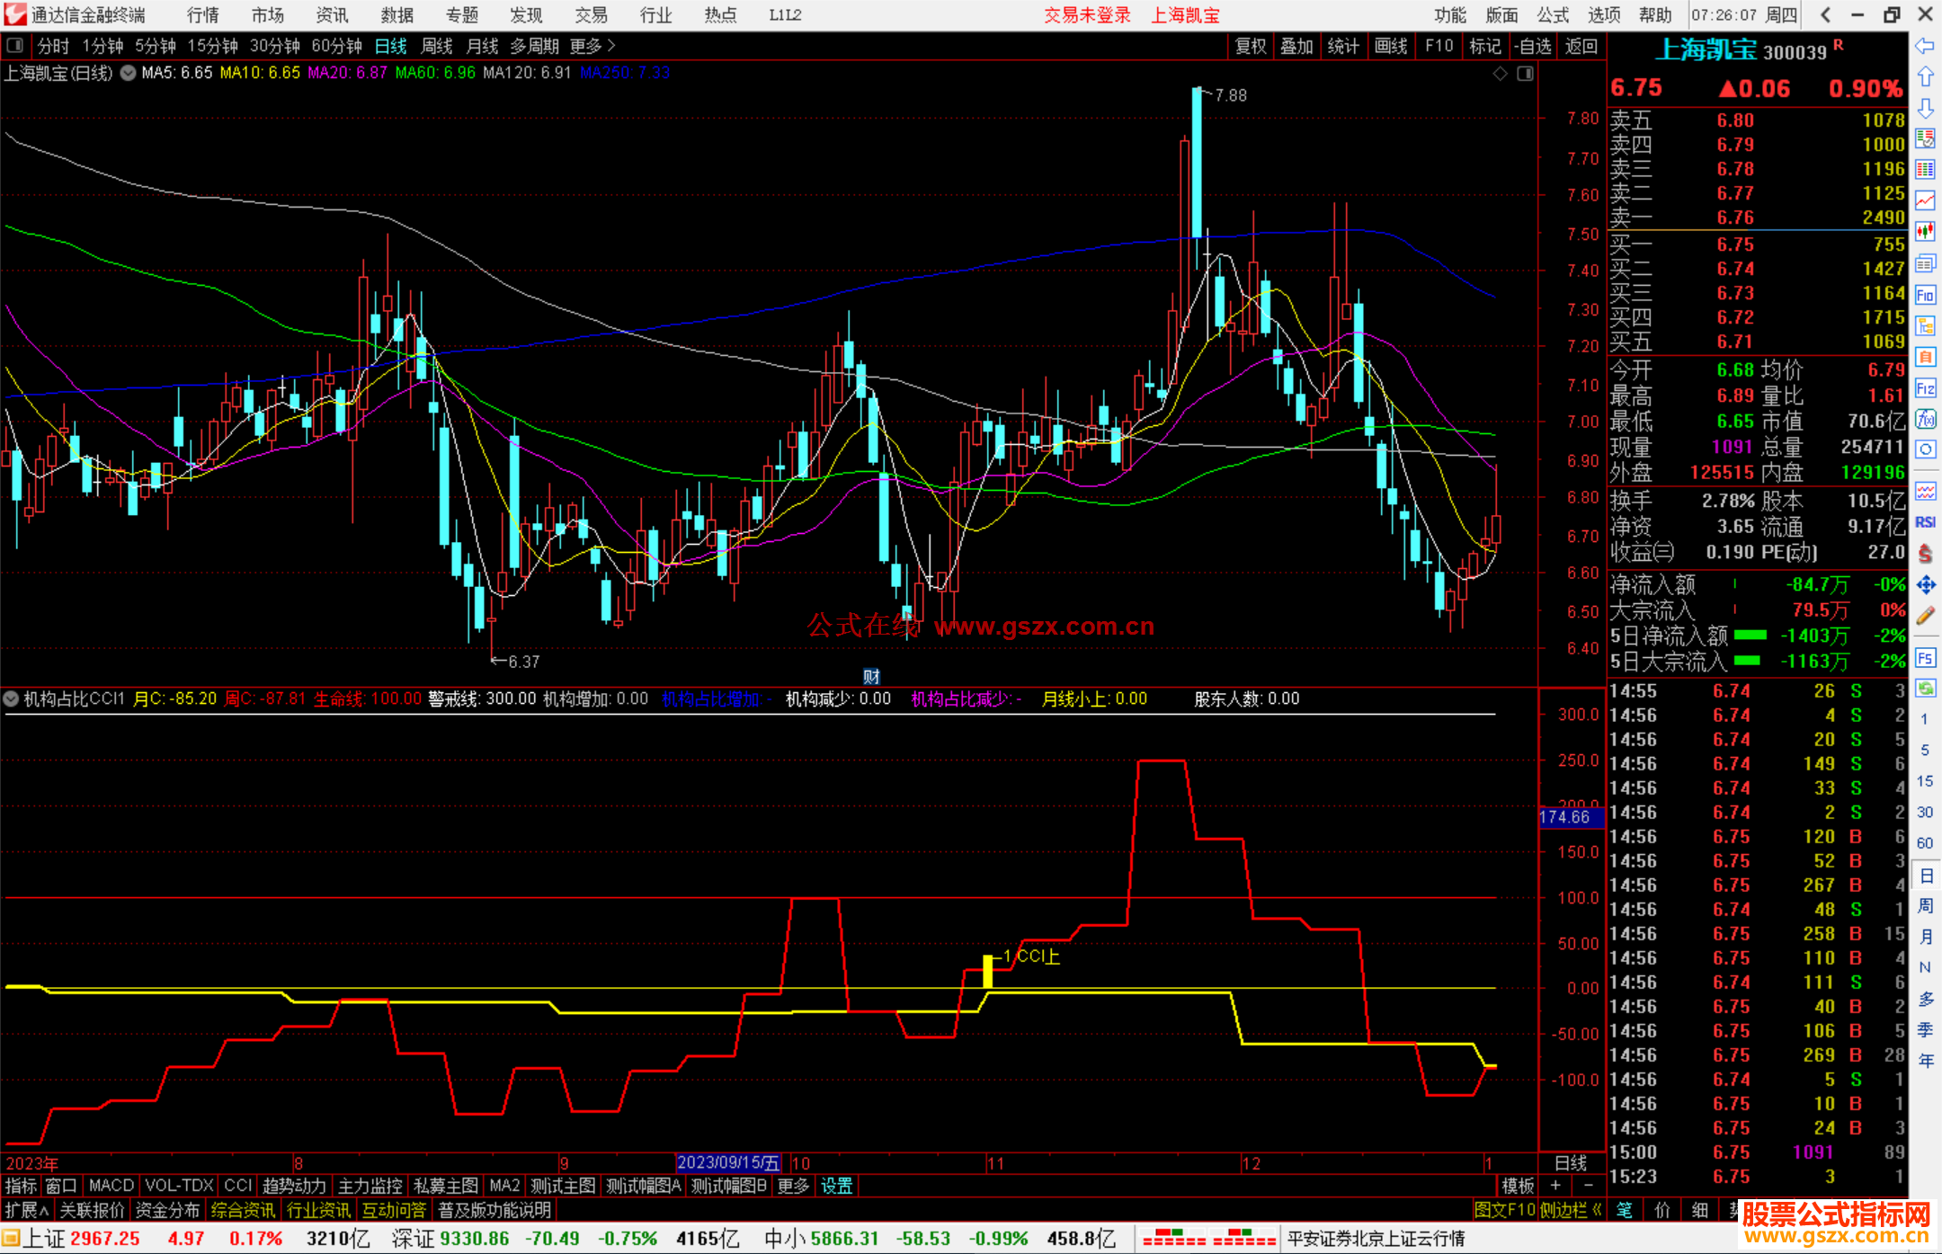This screenshot has width=1942, height=1254.
Task: Select the 周 period in the right sidebar
Action: 1925,906
